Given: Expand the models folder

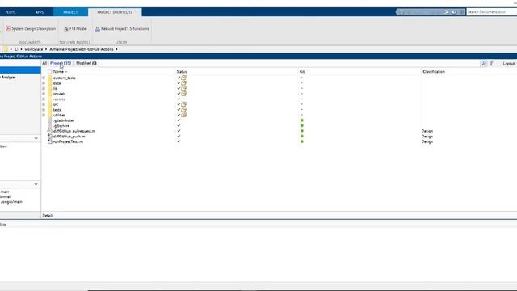Looking at the screenshot, I should [44, 94].
